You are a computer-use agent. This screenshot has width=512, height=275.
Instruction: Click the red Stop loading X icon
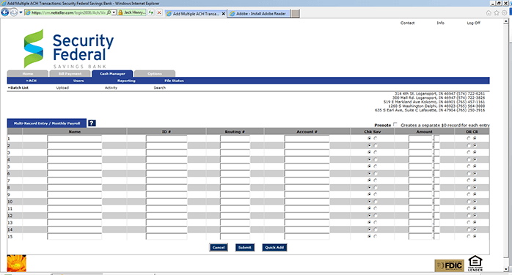[159, 12]
